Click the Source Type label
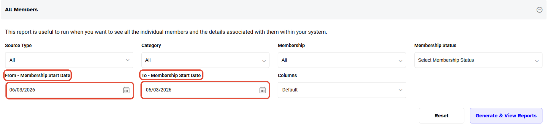551x131 pixels. (18, 45)
